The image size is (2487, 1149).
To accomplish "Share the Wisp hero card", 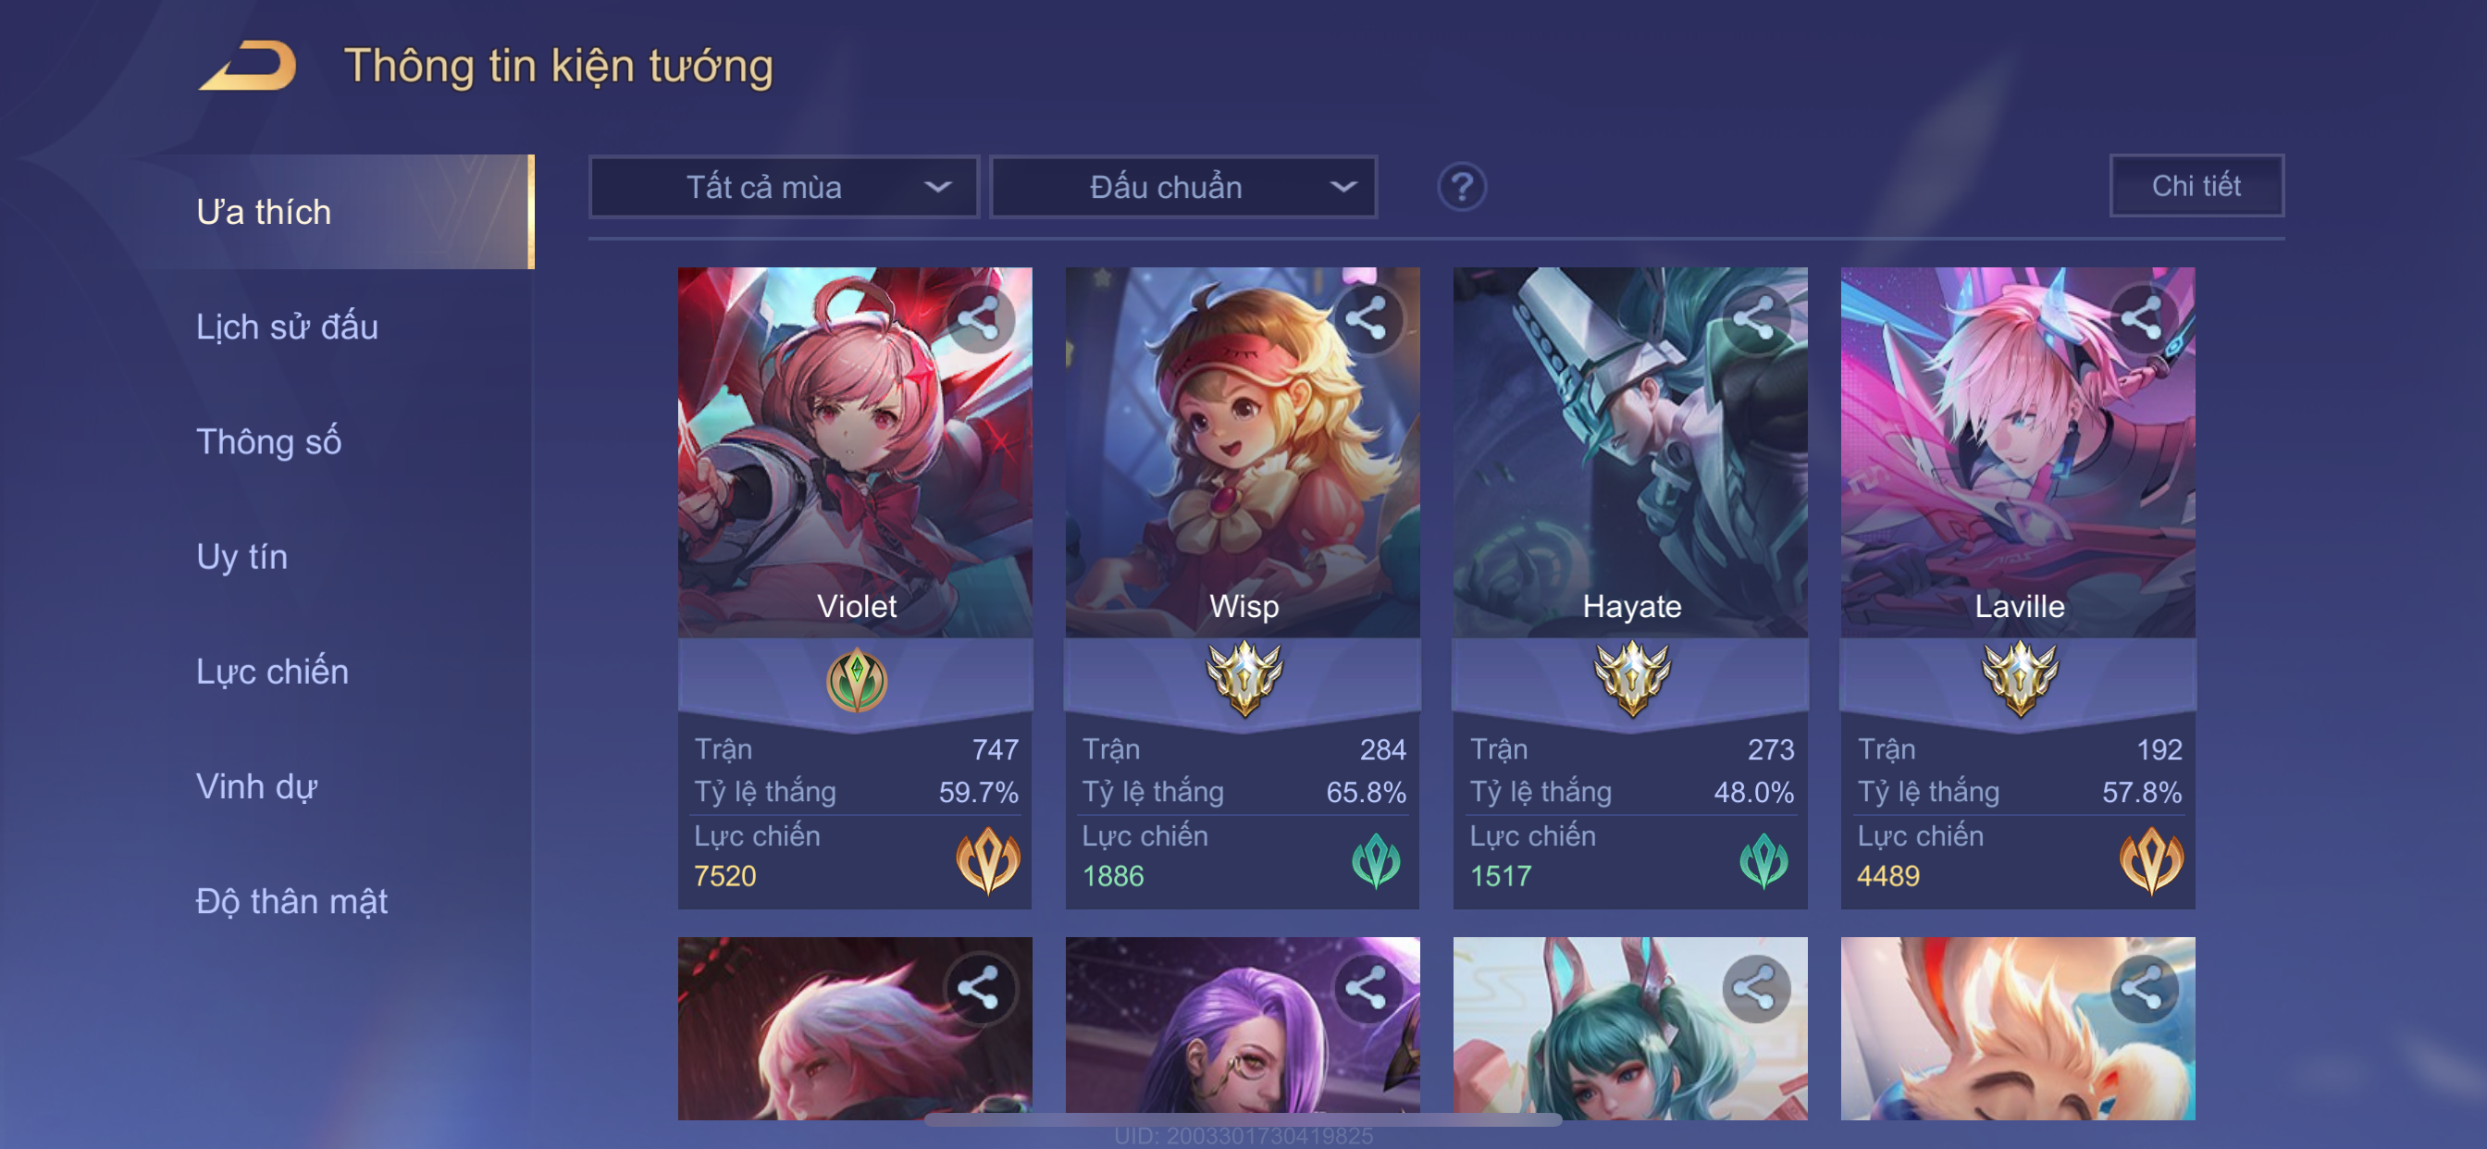I will 1367,317.
